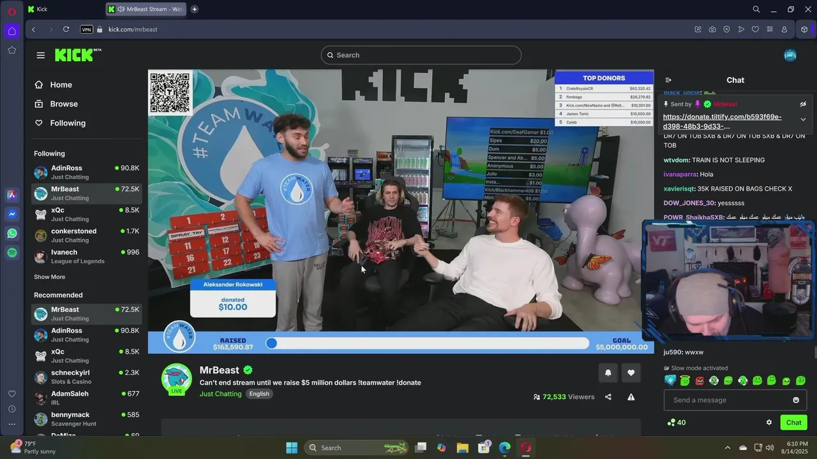Open Easy Setup sliders icon
The image size is (817, 459).
[770, 29]
